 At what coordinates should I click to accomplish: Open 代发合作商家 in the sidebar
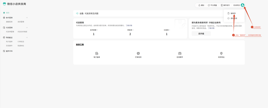(x=22, y=32)
